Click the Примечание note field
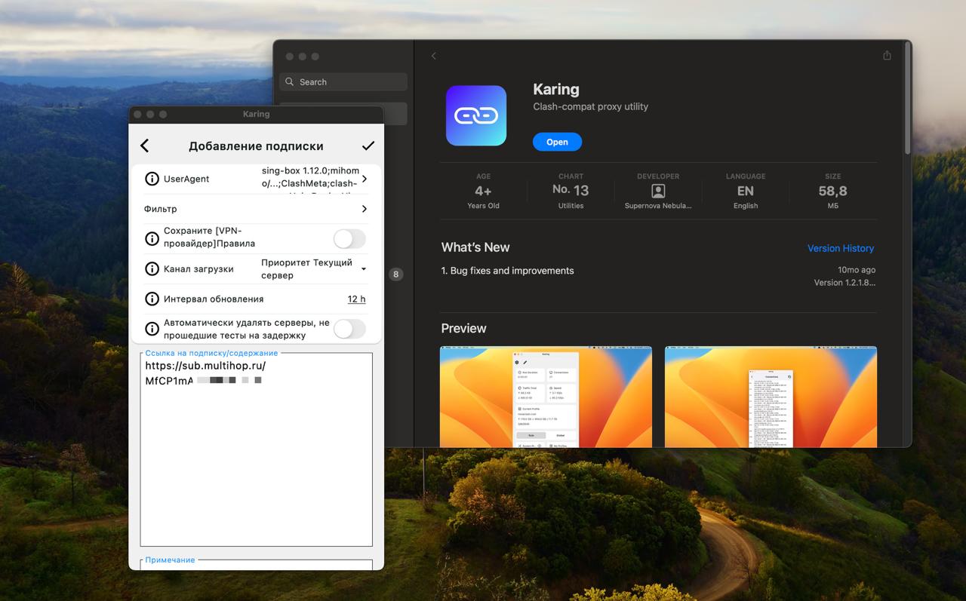This screenshot has height=601, width=966. 256,565
